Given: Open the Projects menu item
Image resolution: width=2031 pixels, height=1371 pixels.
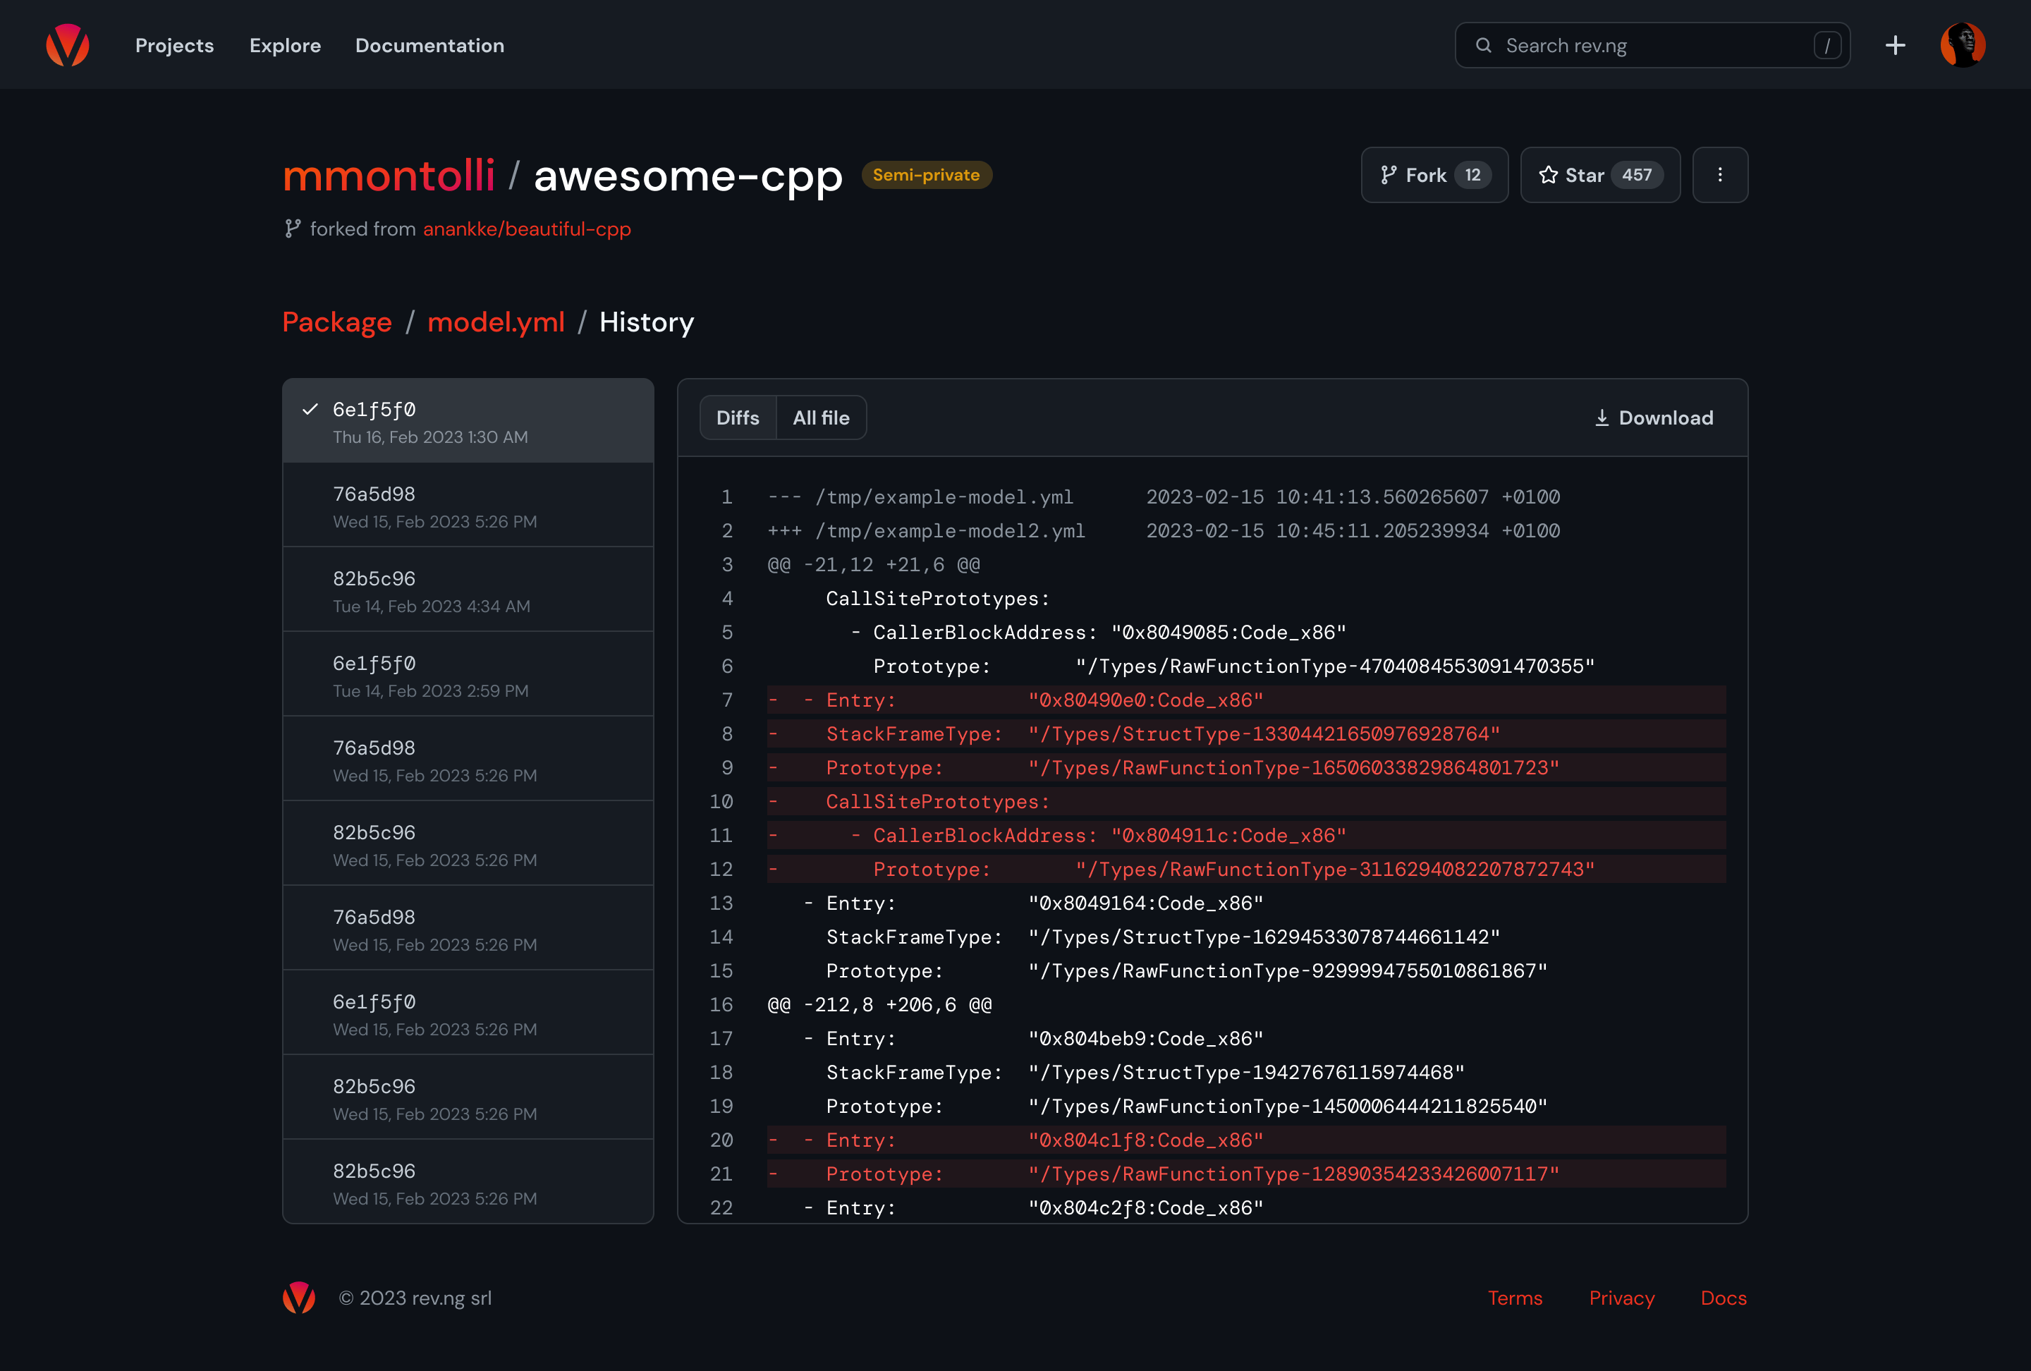Looking at the screenshot, I should (174, 45).
